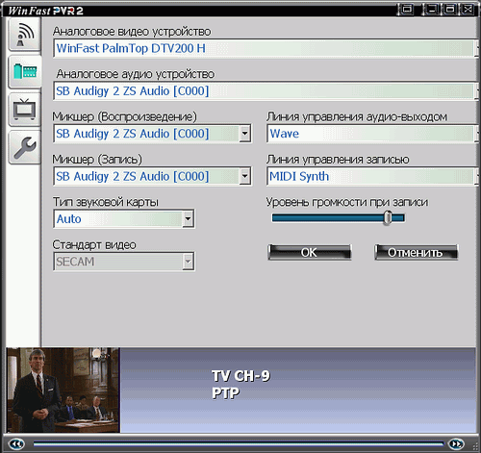Viewport: 481px width, 453px height.
Task: Click the Тип звуковой карты label
Action: pyautogui.click(x=106, y=202)
